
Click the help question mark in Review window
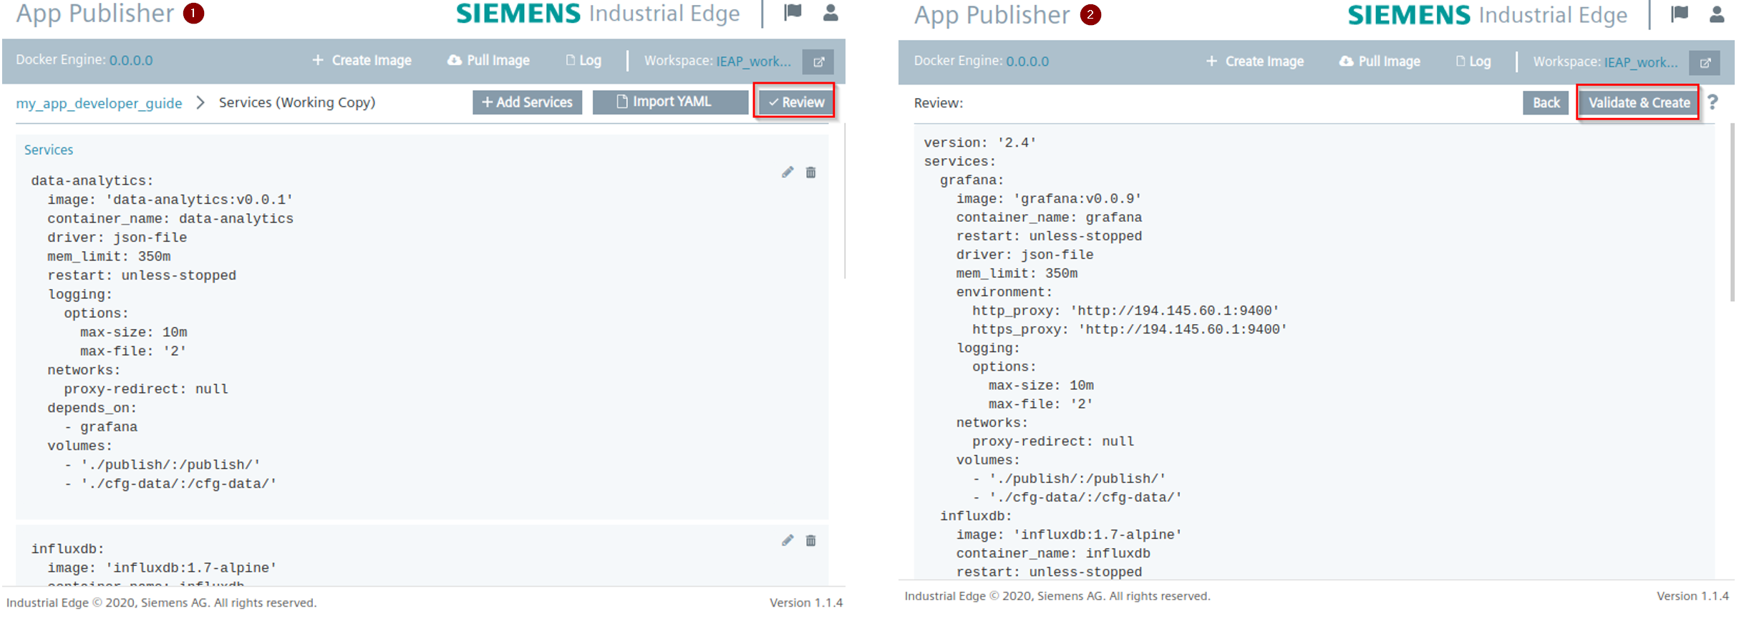point(1713,102)
